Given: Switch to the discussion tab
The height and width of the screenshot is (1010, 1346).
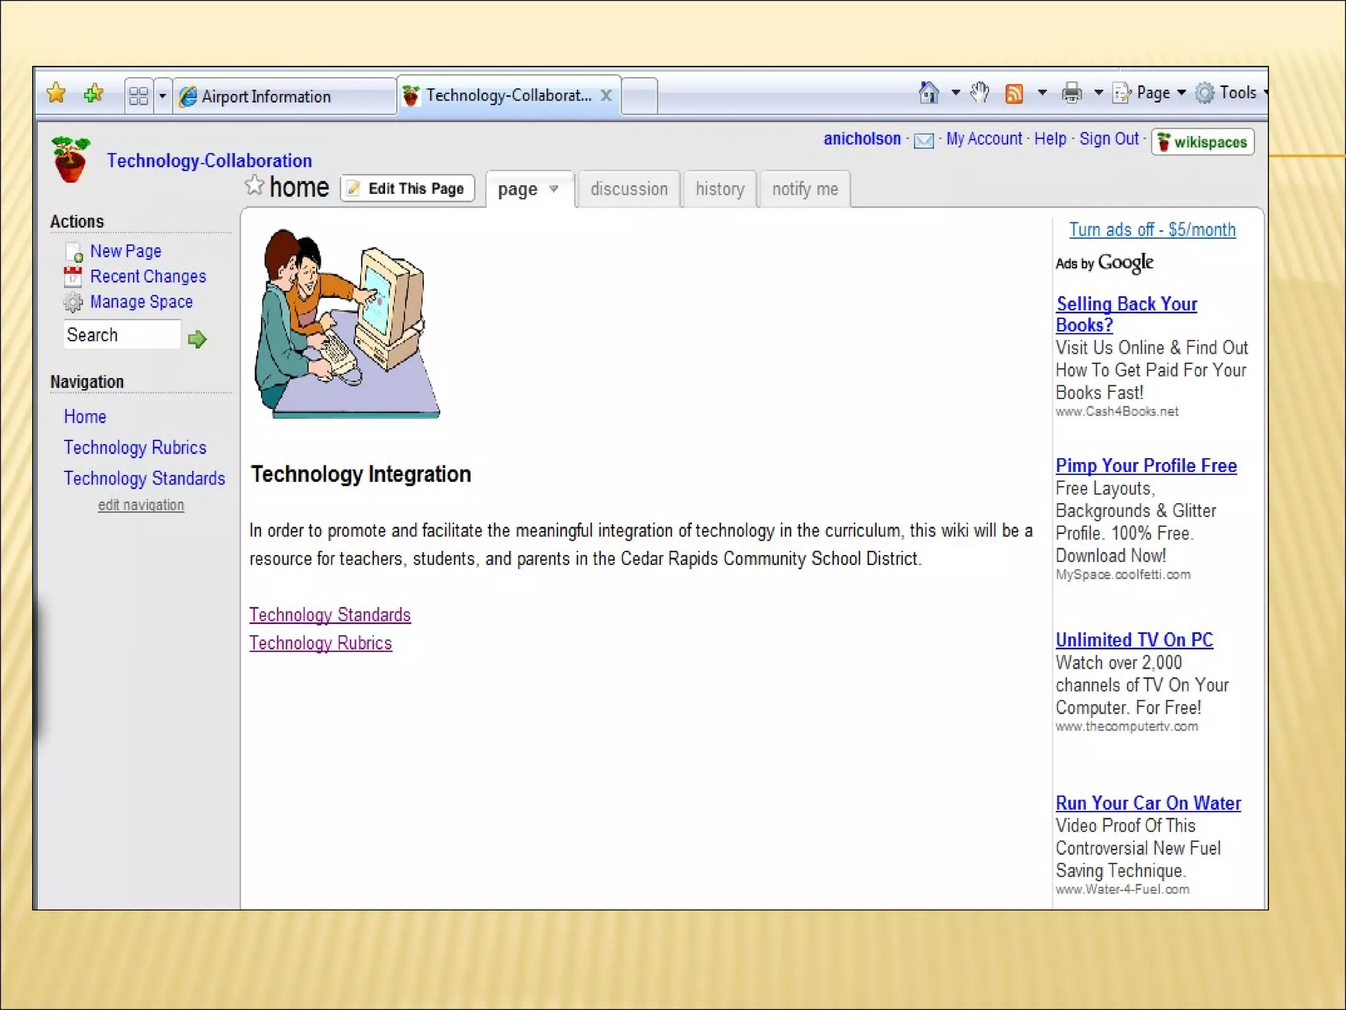Looking at the screenshot, I should click(x=628, y=189).
